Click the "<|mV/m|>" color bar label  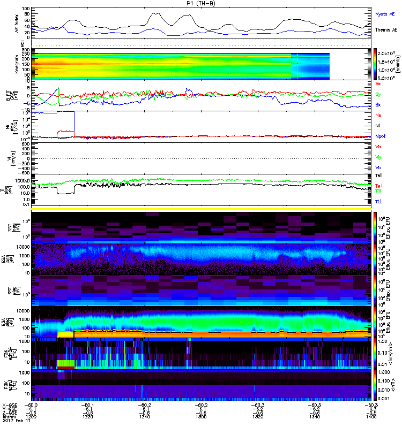391,354
